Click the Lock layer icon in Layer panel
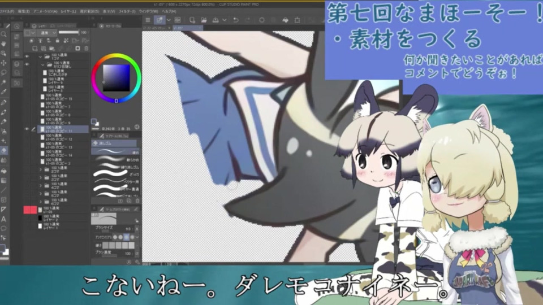Screen dimensions: 543x305 (58, 41)
